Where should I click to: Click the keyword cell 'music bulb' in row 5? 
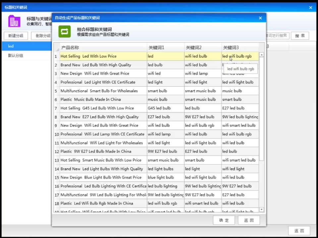point(240,91)
